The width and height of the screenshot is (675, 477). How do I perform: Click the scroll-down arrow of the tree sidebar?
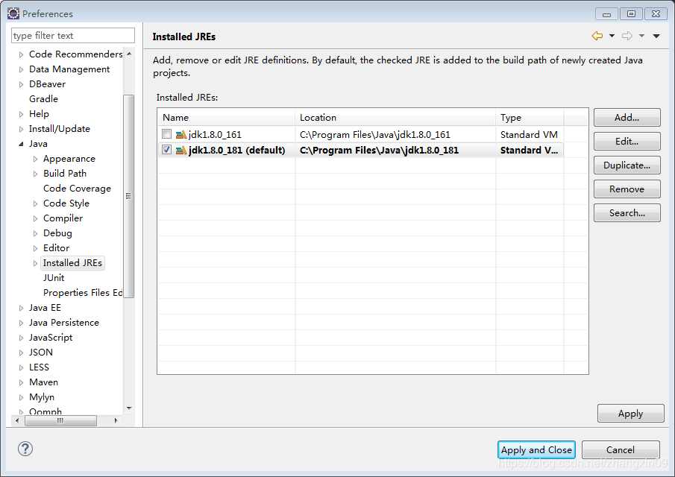tap(128, 409)
